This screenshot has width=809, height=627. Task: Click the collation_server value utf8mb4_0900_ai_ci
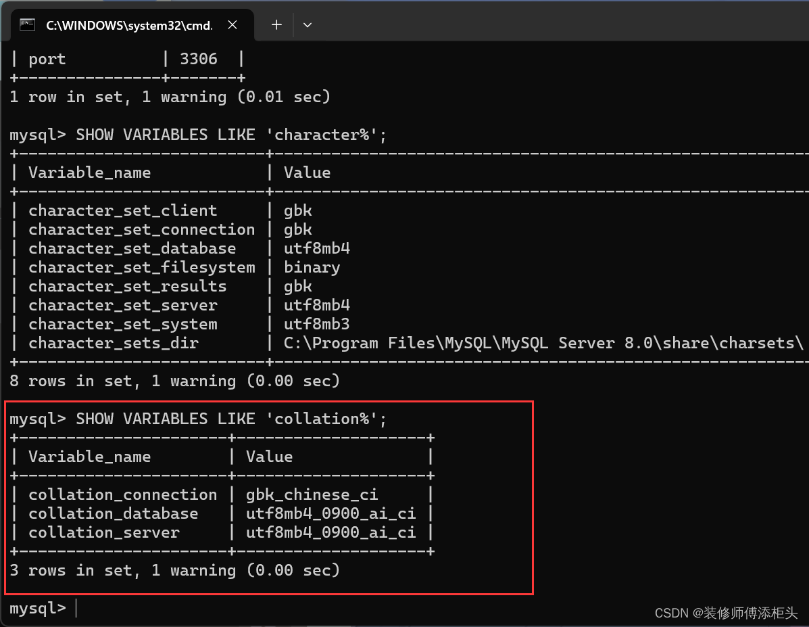coord(332,532)
